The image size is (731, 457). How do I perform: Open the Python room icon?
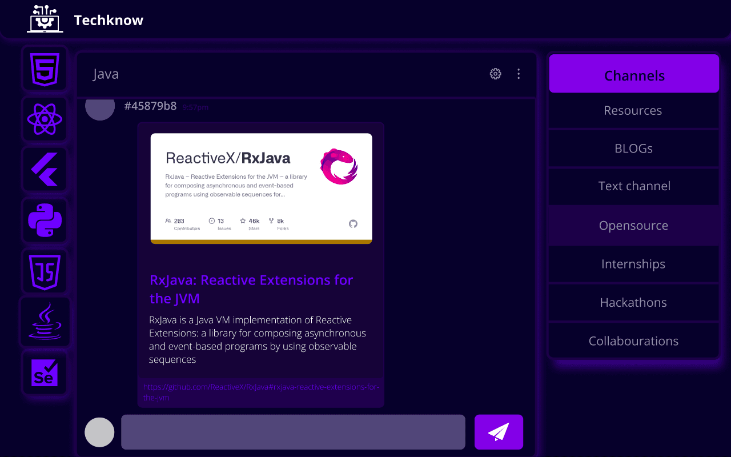(45, 221)
